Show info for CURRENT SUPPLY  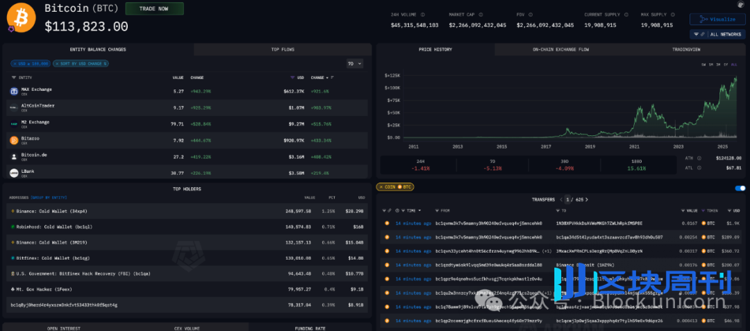coord(627,15)
